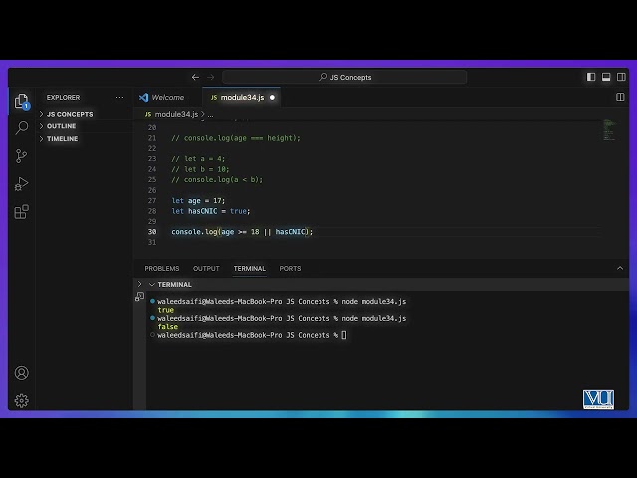The height and width of the screenshot is (478, 637).
Task: Open the Explorer view in activity bar
Action: click(21, 101)
